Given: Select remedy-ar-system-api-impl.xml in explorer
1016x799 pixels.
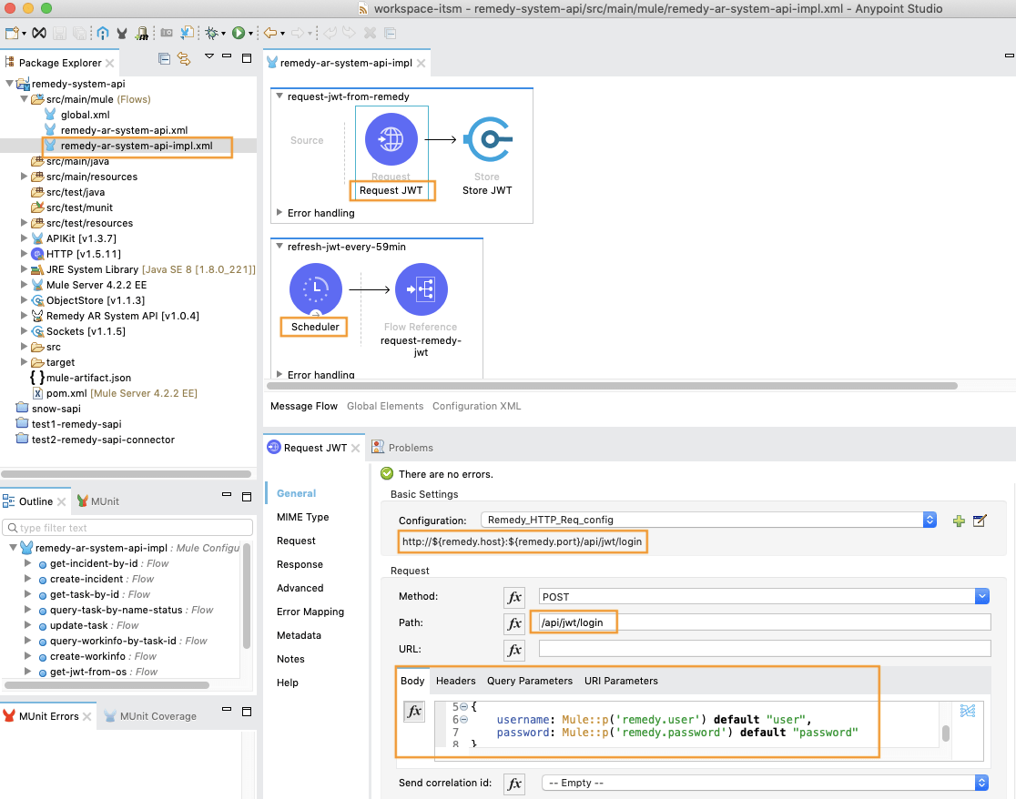Looking at the screenshot, I should click(136, 146).
